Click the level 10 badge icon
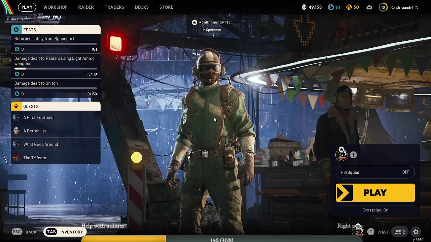 click(x=383, y=7)
